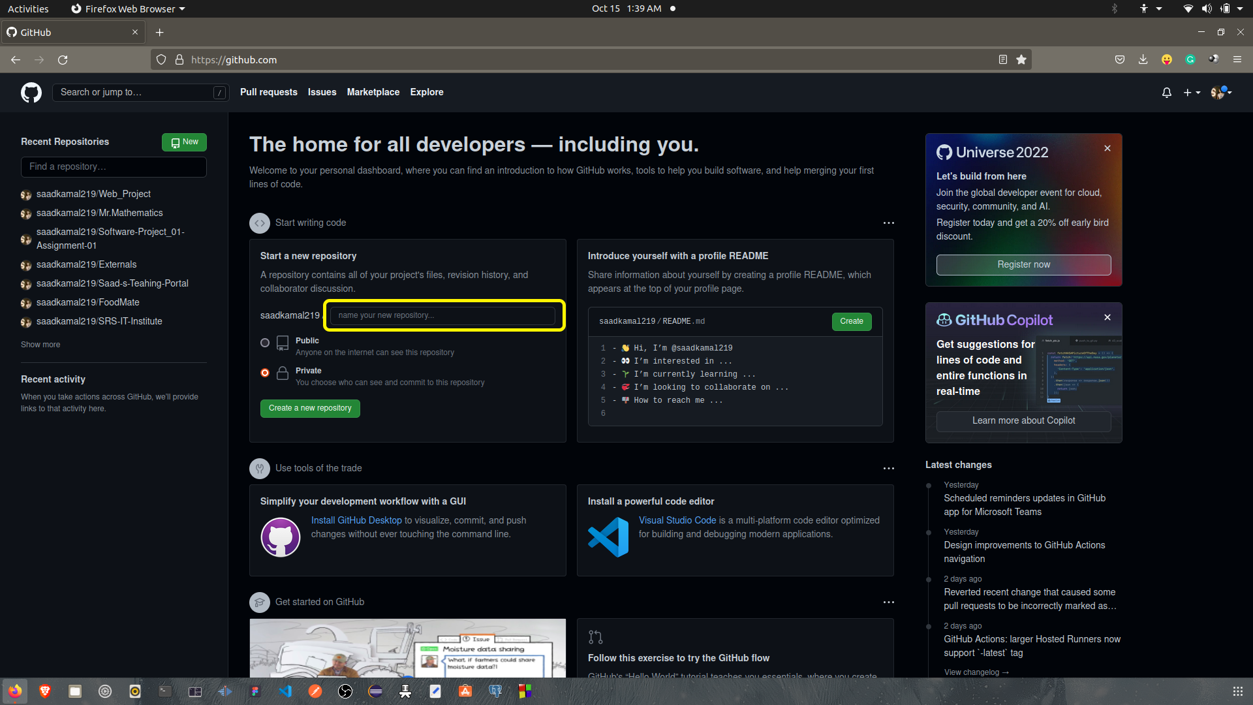Click the new repository name field
Viewport: 1253px width, 705px height.
pos(442,315)
